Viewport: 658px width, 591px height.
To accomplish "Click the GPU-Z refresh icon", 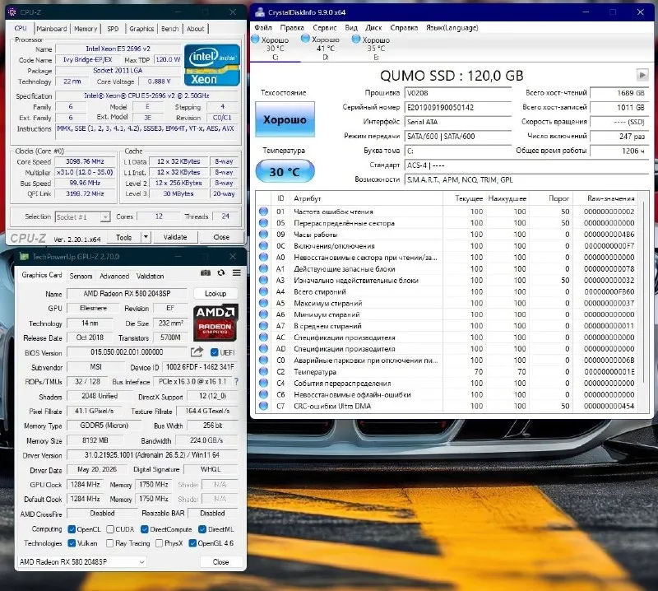I will (221, 273).
